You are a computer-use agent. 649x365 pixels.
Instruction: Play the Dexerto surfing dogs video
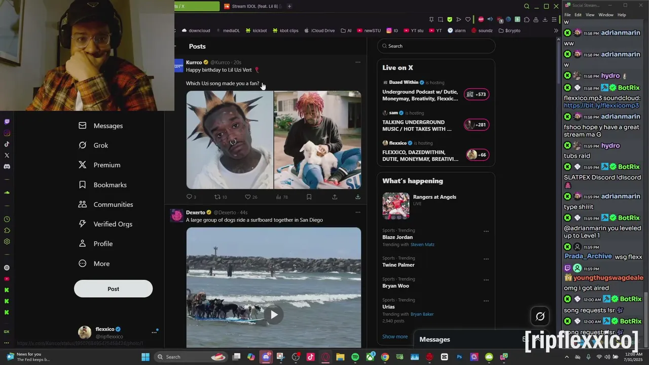click(274, 315)
